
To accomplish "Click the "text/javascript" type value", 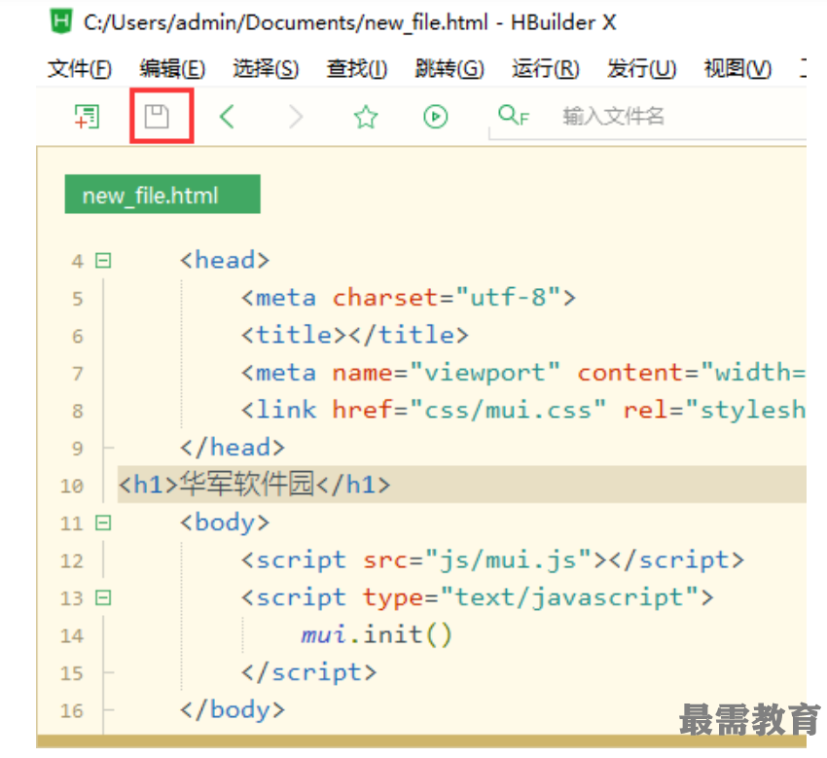I will click(568, 597).
